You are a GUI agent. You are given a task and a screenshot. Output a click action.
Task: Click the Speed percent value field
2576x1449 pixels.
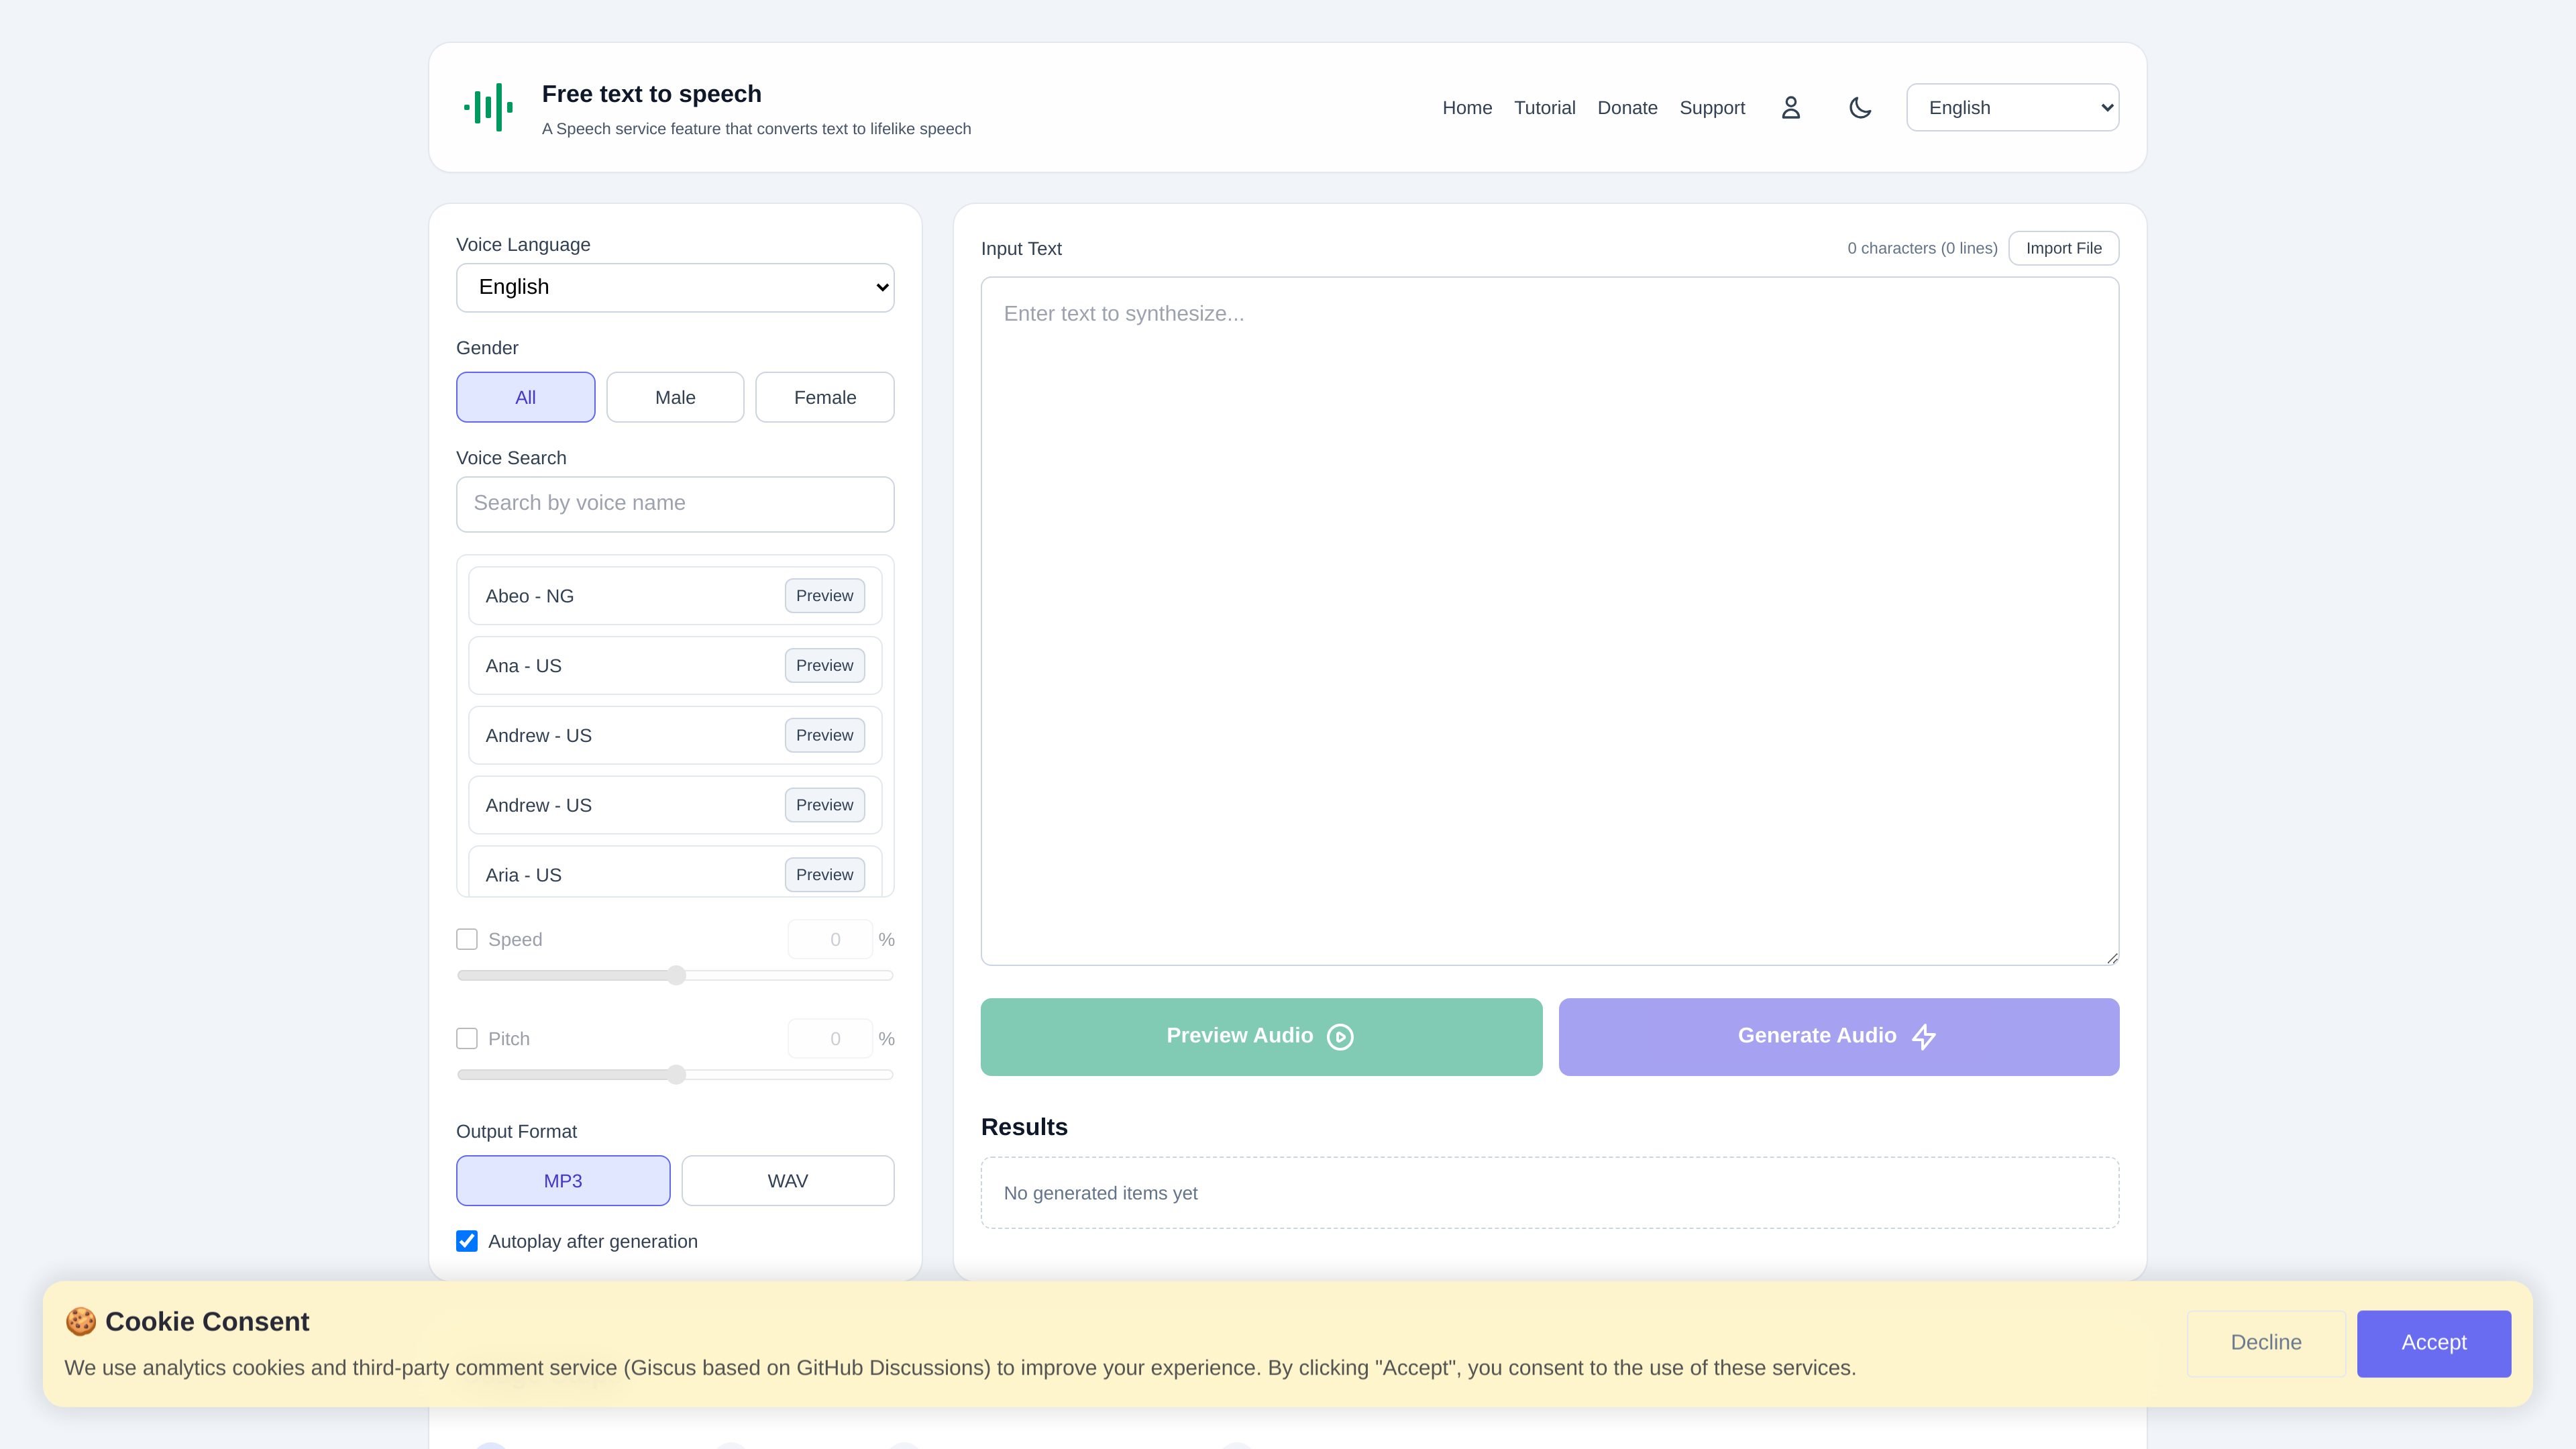click(x=830, y=939)
